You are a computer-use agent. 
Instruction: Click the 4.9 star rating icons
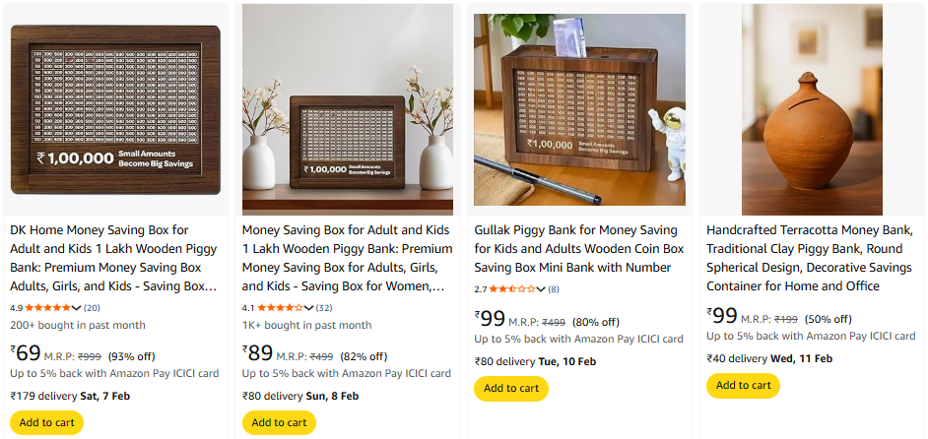[x=48, y=308]
